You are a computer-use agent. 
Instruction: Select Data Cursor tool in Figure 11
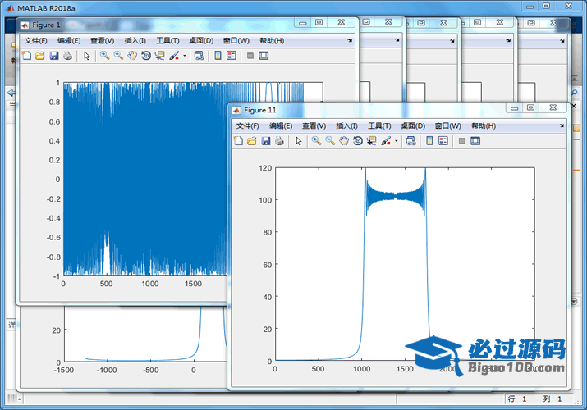tap(371, 141)
